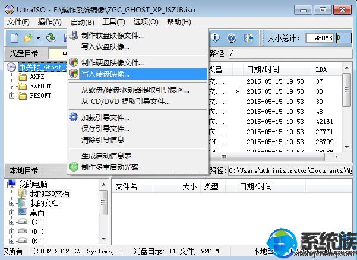The height and width of the screenshot is (260, 357).
Task: Click the floppy icon beside 制作软盘映像文件
Action: click(74, 35)
